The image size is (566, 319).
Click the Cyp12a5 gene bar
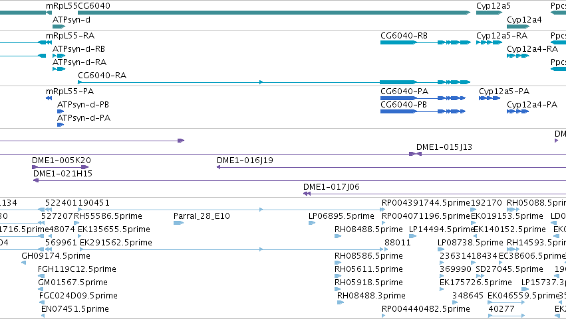pyautogui.click(x=489, y=13)
